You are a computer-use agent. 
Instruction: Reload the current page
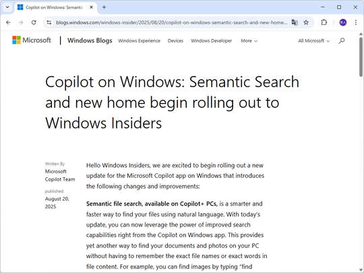tap(34, 22)
